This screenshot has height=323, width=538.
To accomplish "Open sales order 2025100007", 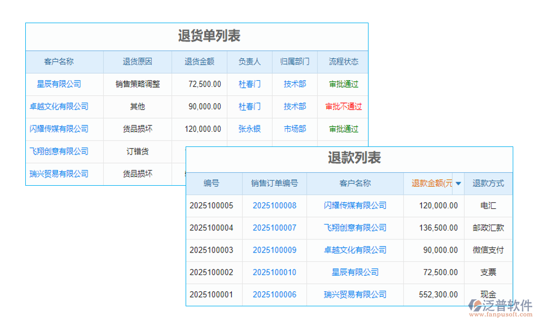I will 274,228.
